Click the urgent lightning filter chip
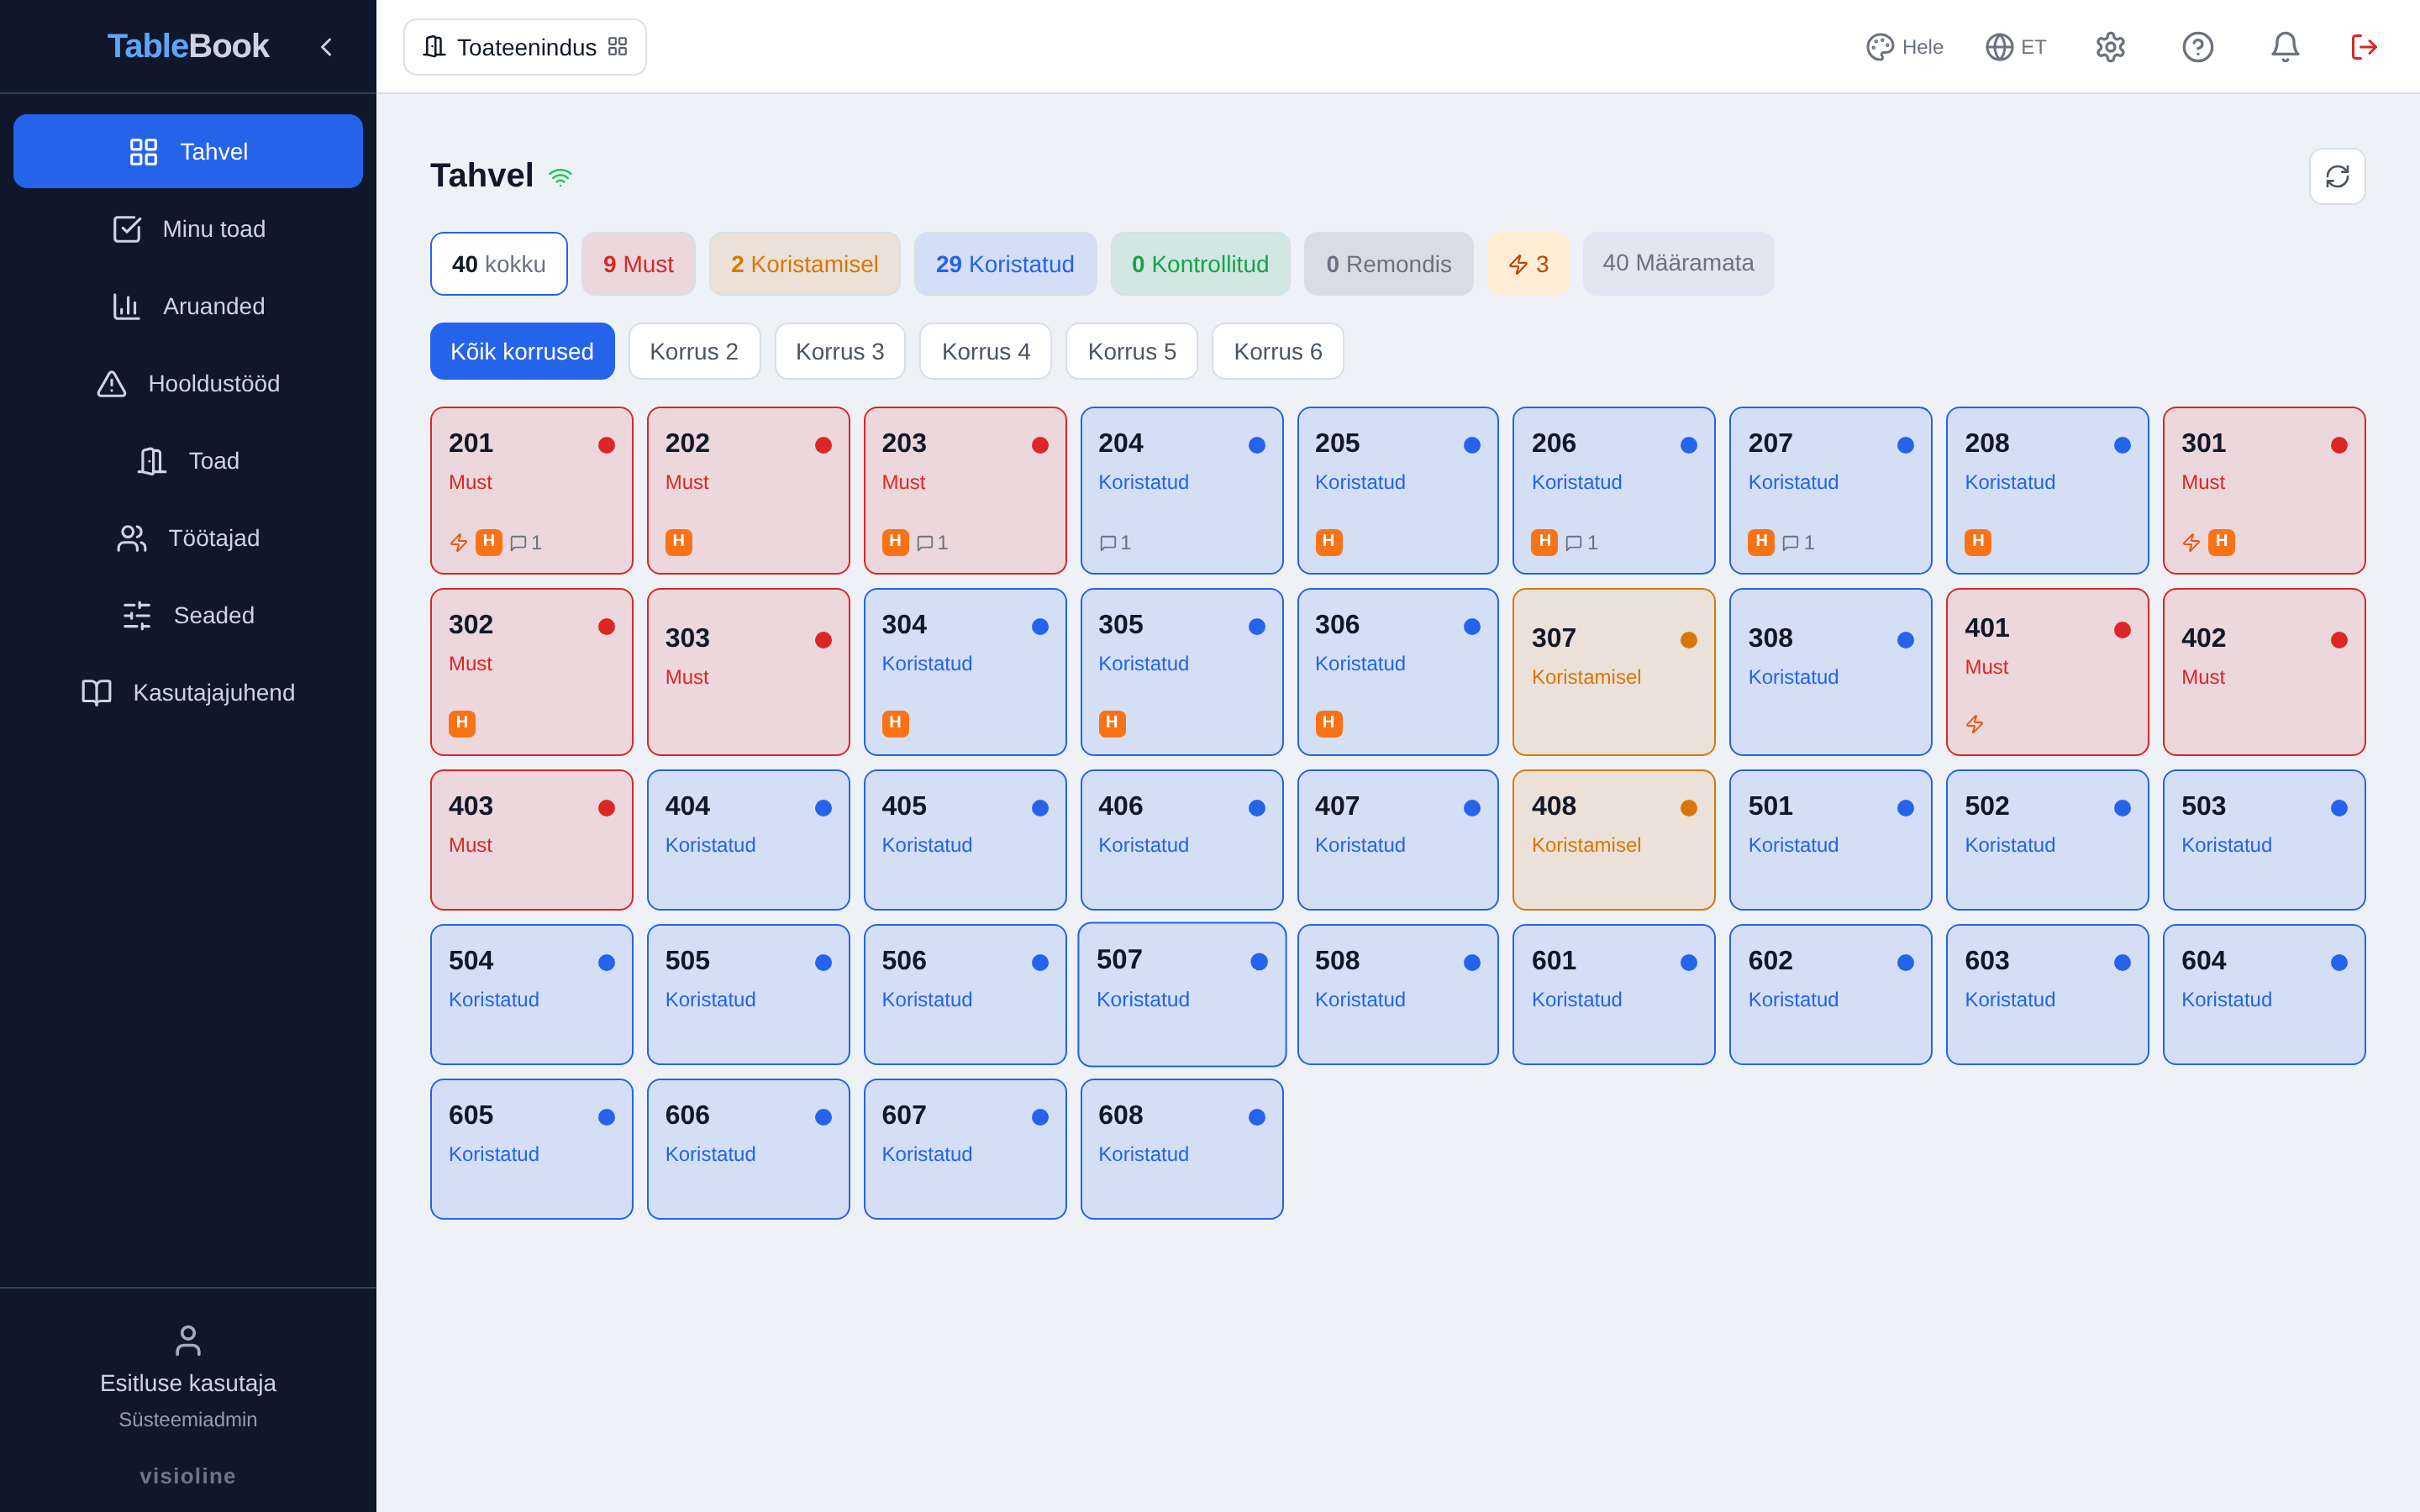 (x=1528, y=264)
